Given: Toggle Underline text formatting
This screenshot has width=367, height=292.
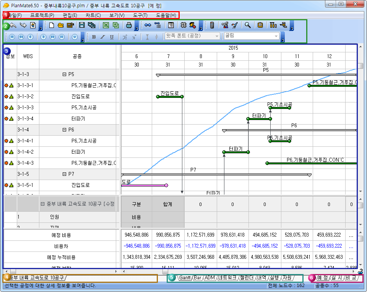Looking at the screenshot, I should 112,37.
